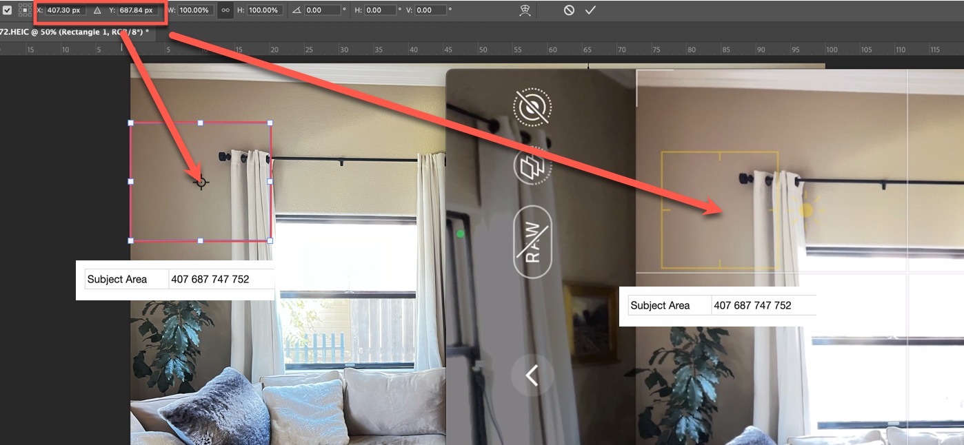Click the reference point location grid icon

pos(24,10)
